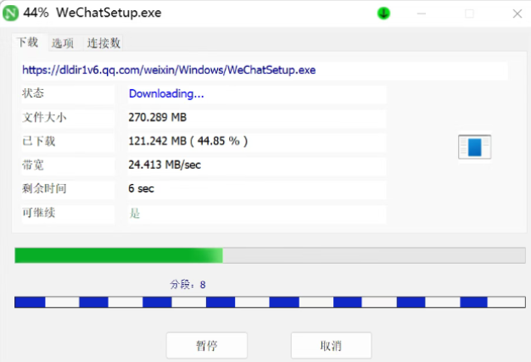The height and width of the screenshot is (362, 531).
Task: Select the downloaded 121.242 MB value
Action: [188, 141]
